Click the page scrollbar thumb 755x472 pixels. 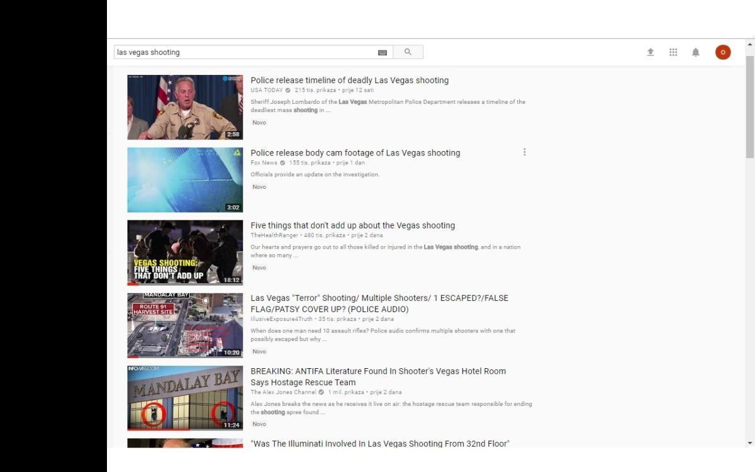749,107
